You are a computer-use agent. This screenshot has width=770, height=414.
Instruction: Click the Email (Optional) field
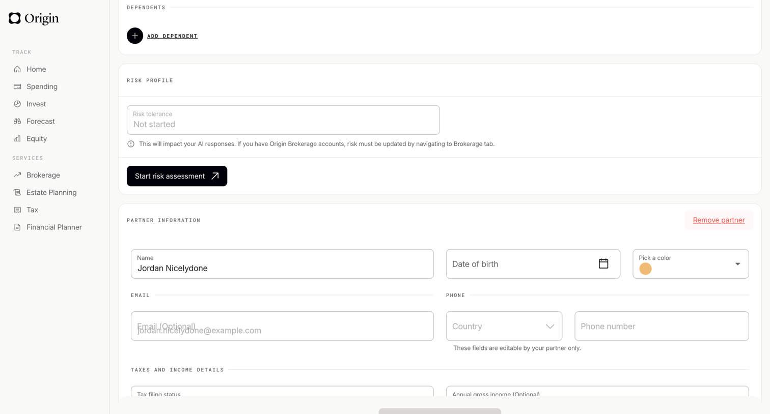(282, 326)
